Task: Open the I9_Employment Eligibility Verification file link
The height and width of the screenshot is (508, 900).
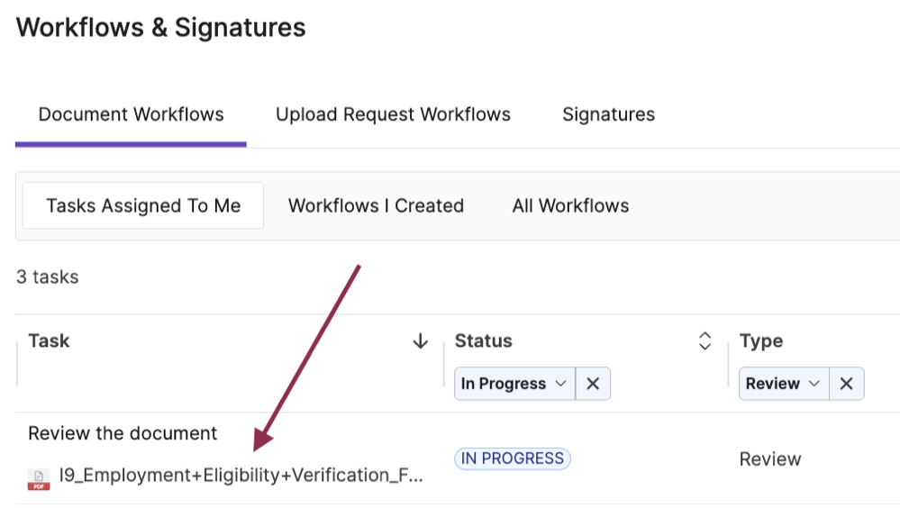Action: pos(241,475)
